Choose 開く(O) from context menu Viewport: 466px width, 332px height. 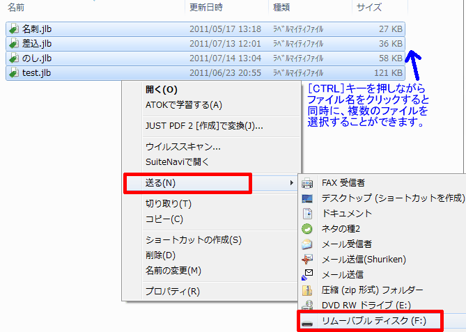click(x=161, y=90)
